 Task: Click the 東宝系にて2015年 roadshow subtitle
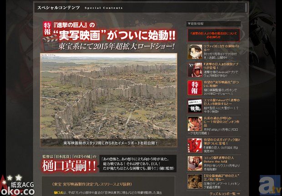point(116,47)
